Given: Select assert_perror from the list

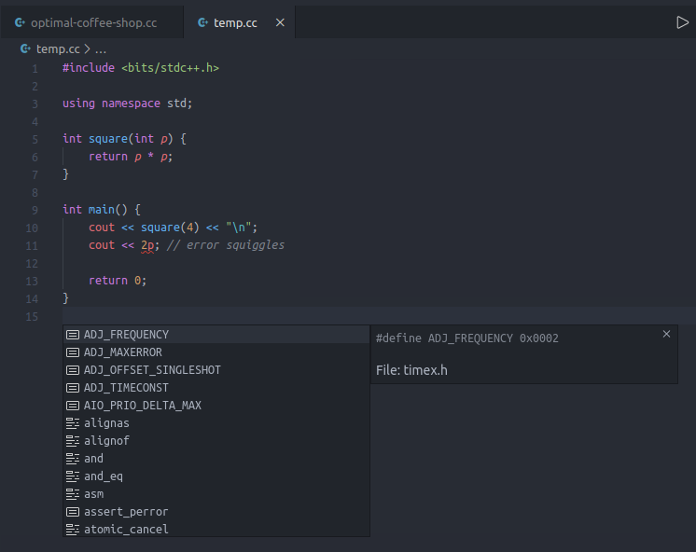Looking at the screenshot, I should 216,512.
